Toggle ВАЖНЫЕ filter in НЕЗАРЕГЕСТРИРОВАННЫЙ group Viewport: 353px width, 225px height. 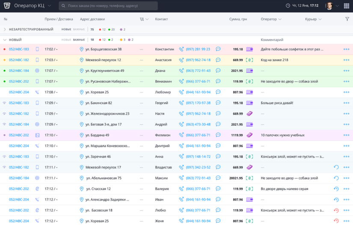79,30
